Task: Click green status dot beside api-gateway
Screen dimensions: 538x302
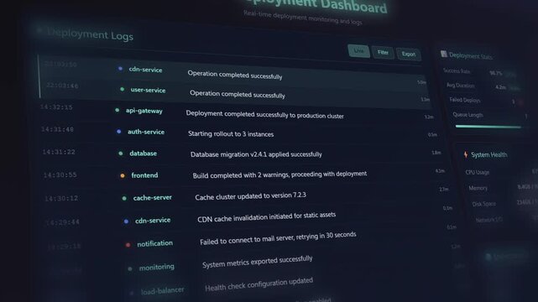Action: coord(117,111)
